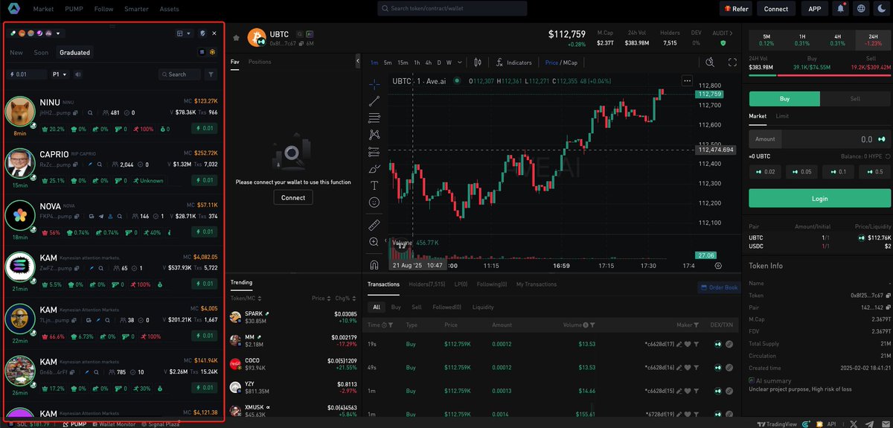Select the 0.05 preset amount
This screenshot has height=428, width=893.
point(801,172)
